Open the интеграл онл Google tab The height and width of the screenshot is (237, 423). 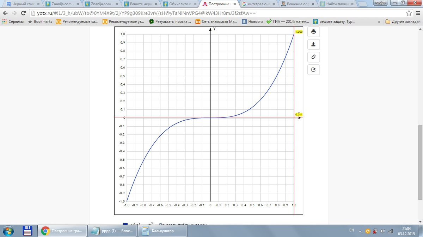pyautogui.click(x=258, y=4)
